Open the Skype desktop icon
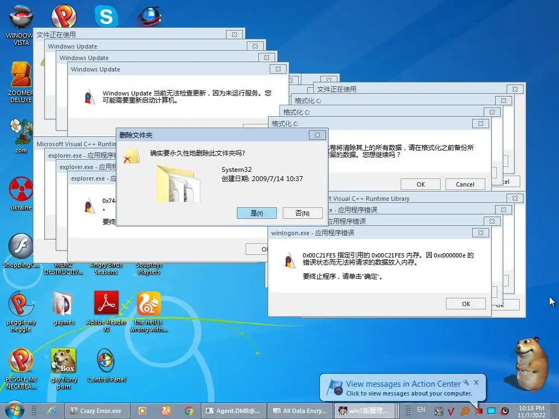This screenshot has height=419, width=559. point(106,16)
